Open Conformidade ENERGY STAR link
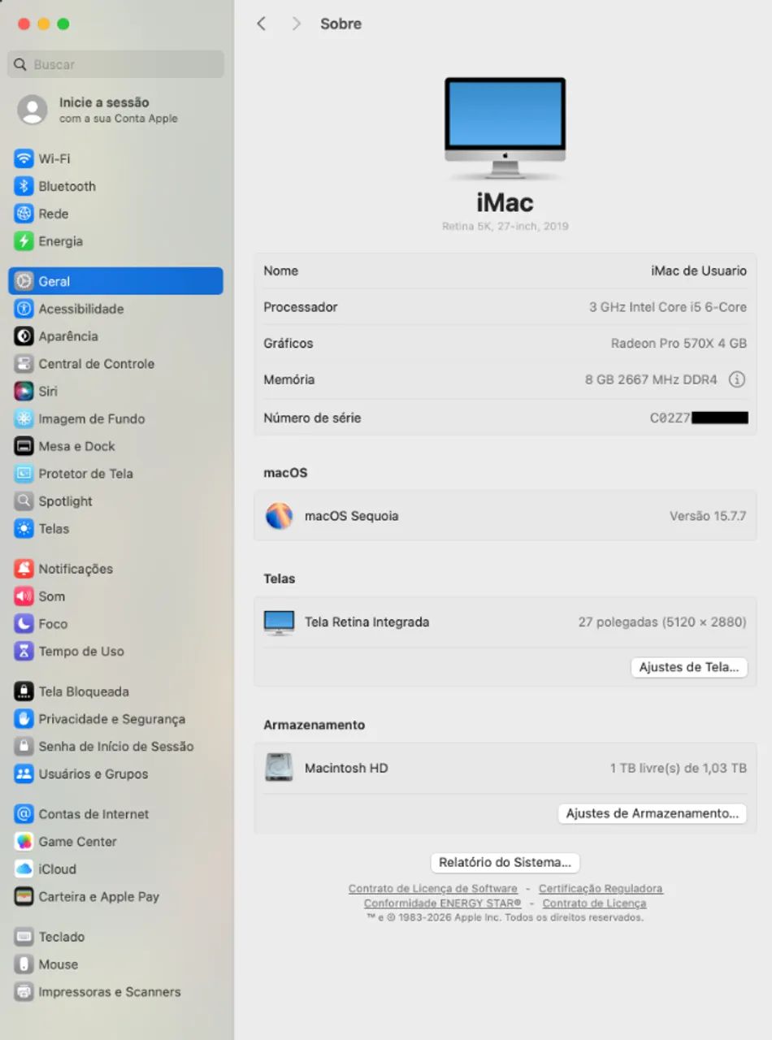The height and width of the screenshot is (1040, 772). click(443, 903)
